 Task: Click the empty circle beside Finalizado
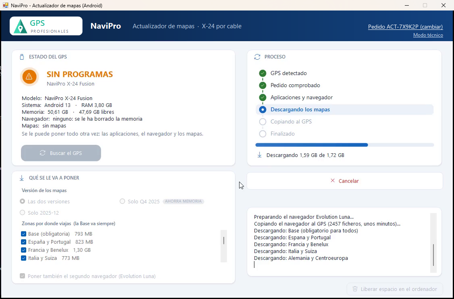coord(262,134)
